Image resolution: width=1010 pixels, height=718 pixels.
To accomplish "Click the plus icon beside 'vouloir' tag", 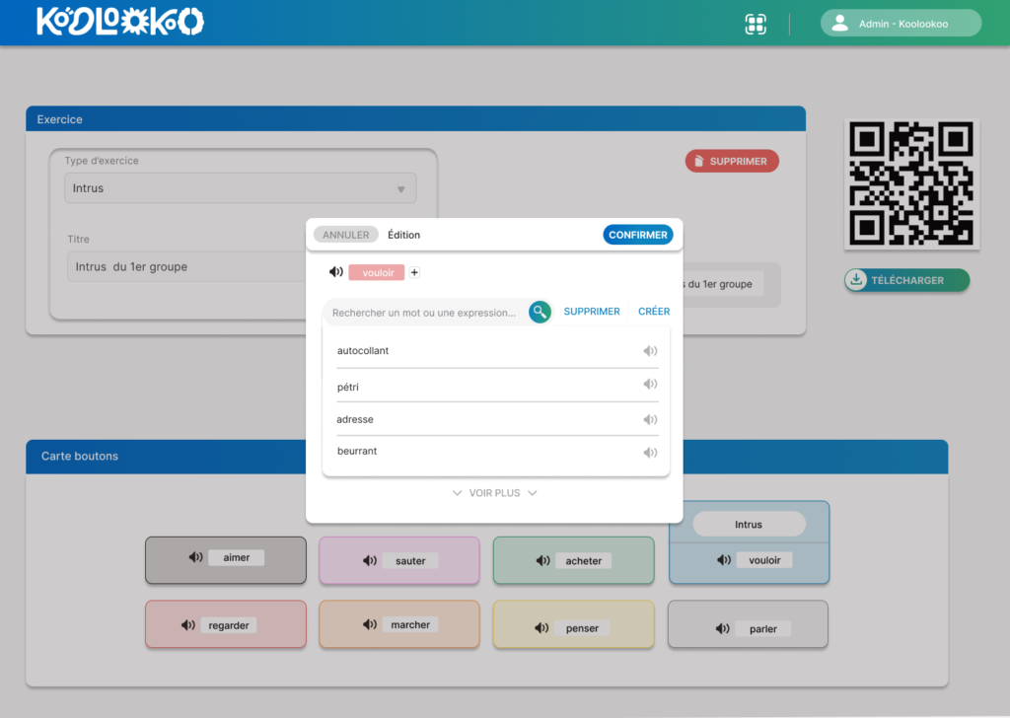I will pyautogui.click(x=414, y=272).
